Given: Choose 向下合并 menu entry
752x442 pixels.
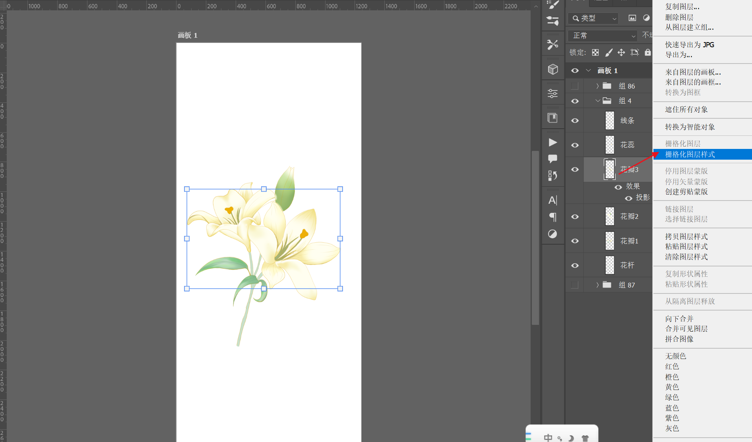Looking at the screenshot, I should [679, 319].
